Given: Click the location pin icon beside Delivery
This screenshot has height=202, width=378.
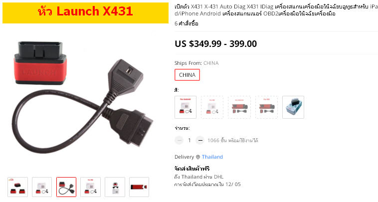Looking at the screenshot, I should click(198, 157).
